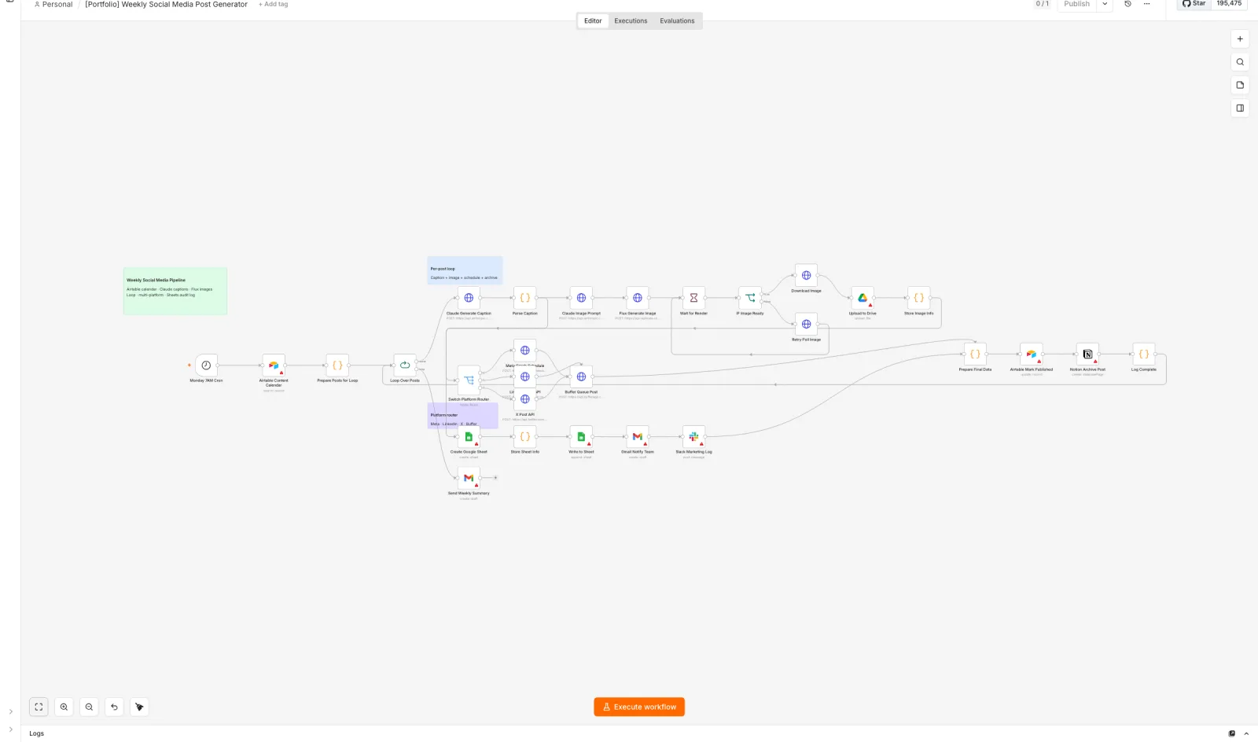Select the Send Weekly Summary Gmail node
This screenshot has width=1258, height=742.
pyautogui.click(x=469, y=478)
